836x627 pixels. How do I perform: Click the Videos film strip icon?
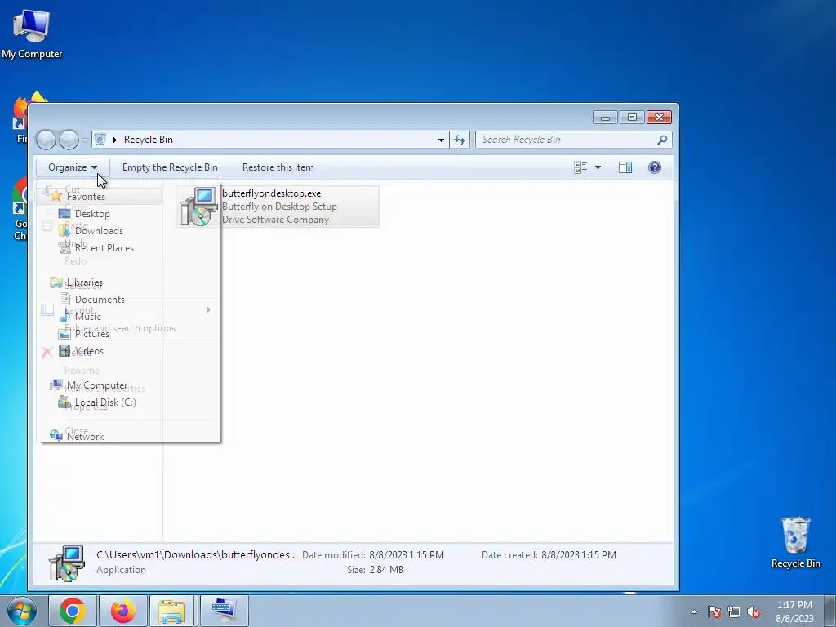64,350
